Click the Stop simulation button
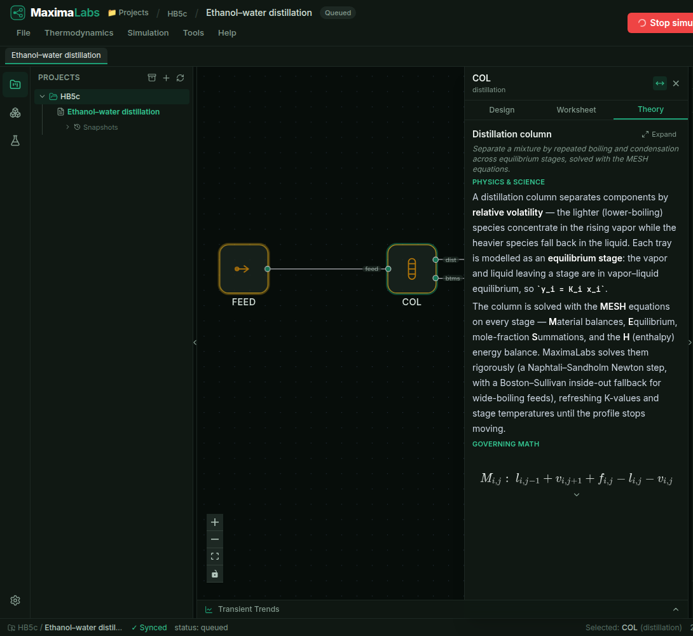The width and height of the screenshot is (693, 636). [661, 22]
